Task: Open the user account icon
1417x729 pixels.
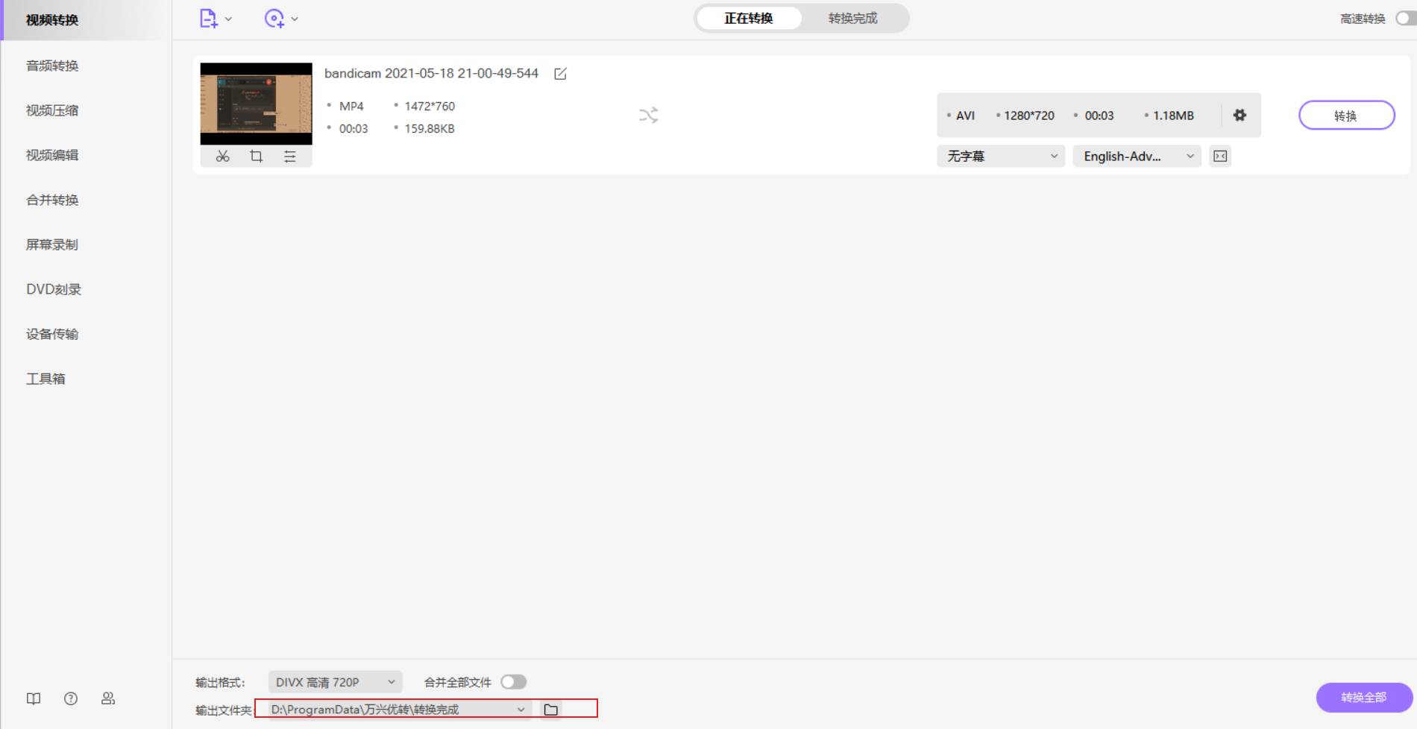Action: click(108, 698)
